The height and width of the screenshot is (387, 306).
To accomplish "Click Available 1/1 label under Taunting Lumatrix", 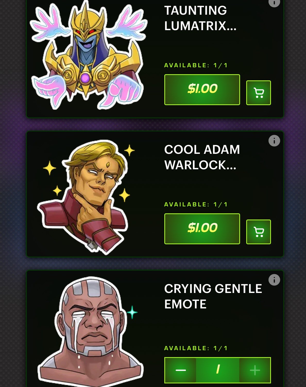I will pyautogui.click(x=196, y=65).
